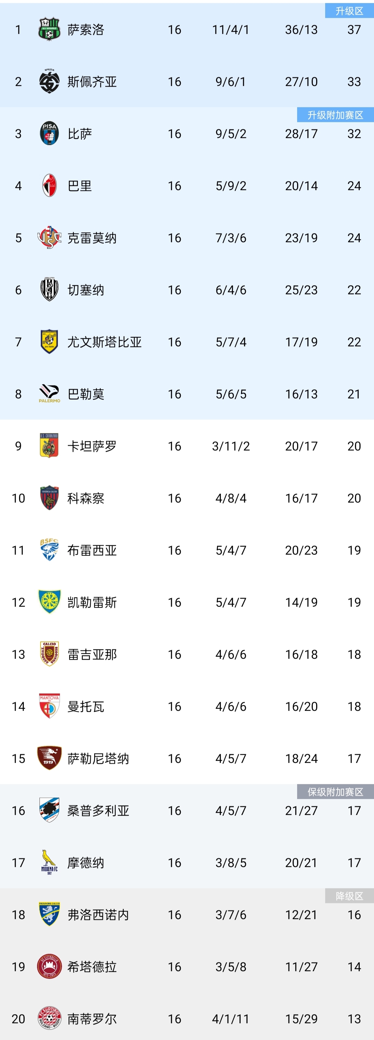Viewport: 374px width, 1040px height.
Task: Click the Mantova (曼托瓦) shield logo
Action: coord(49,706)
